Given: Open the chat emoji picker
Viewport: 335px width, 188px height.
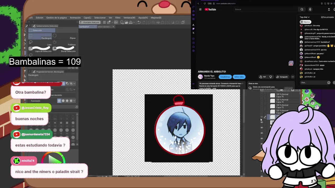Looking at the screenshot, I should [x=329, y=83].
